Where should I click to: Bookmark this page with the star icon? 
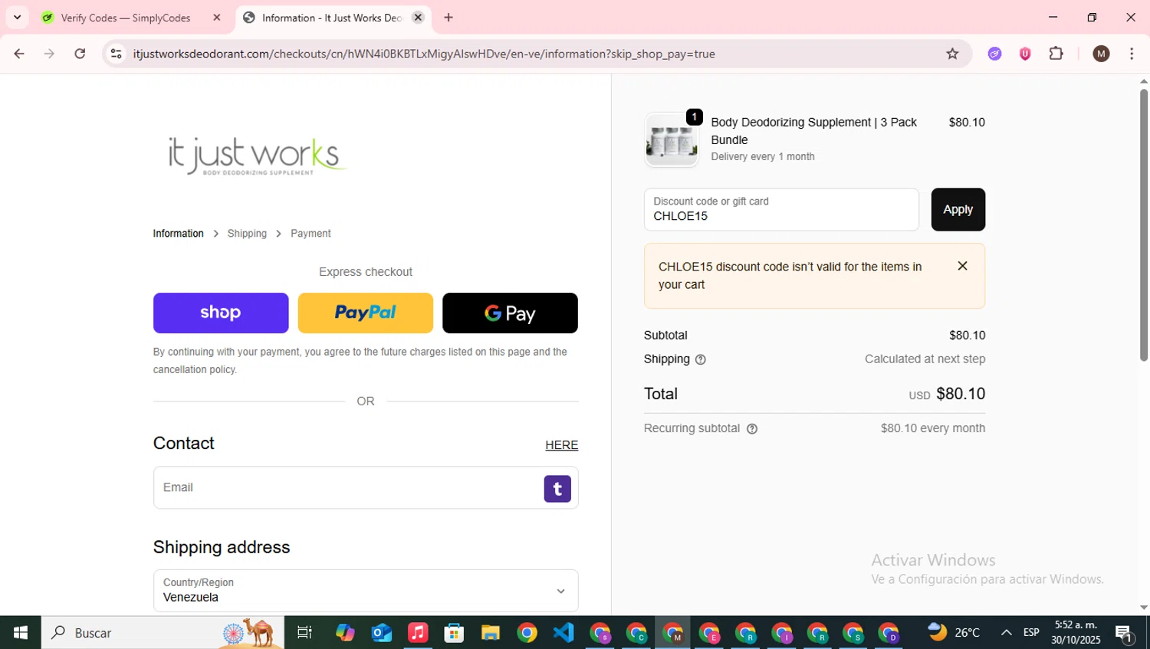[x=952, y=54]
